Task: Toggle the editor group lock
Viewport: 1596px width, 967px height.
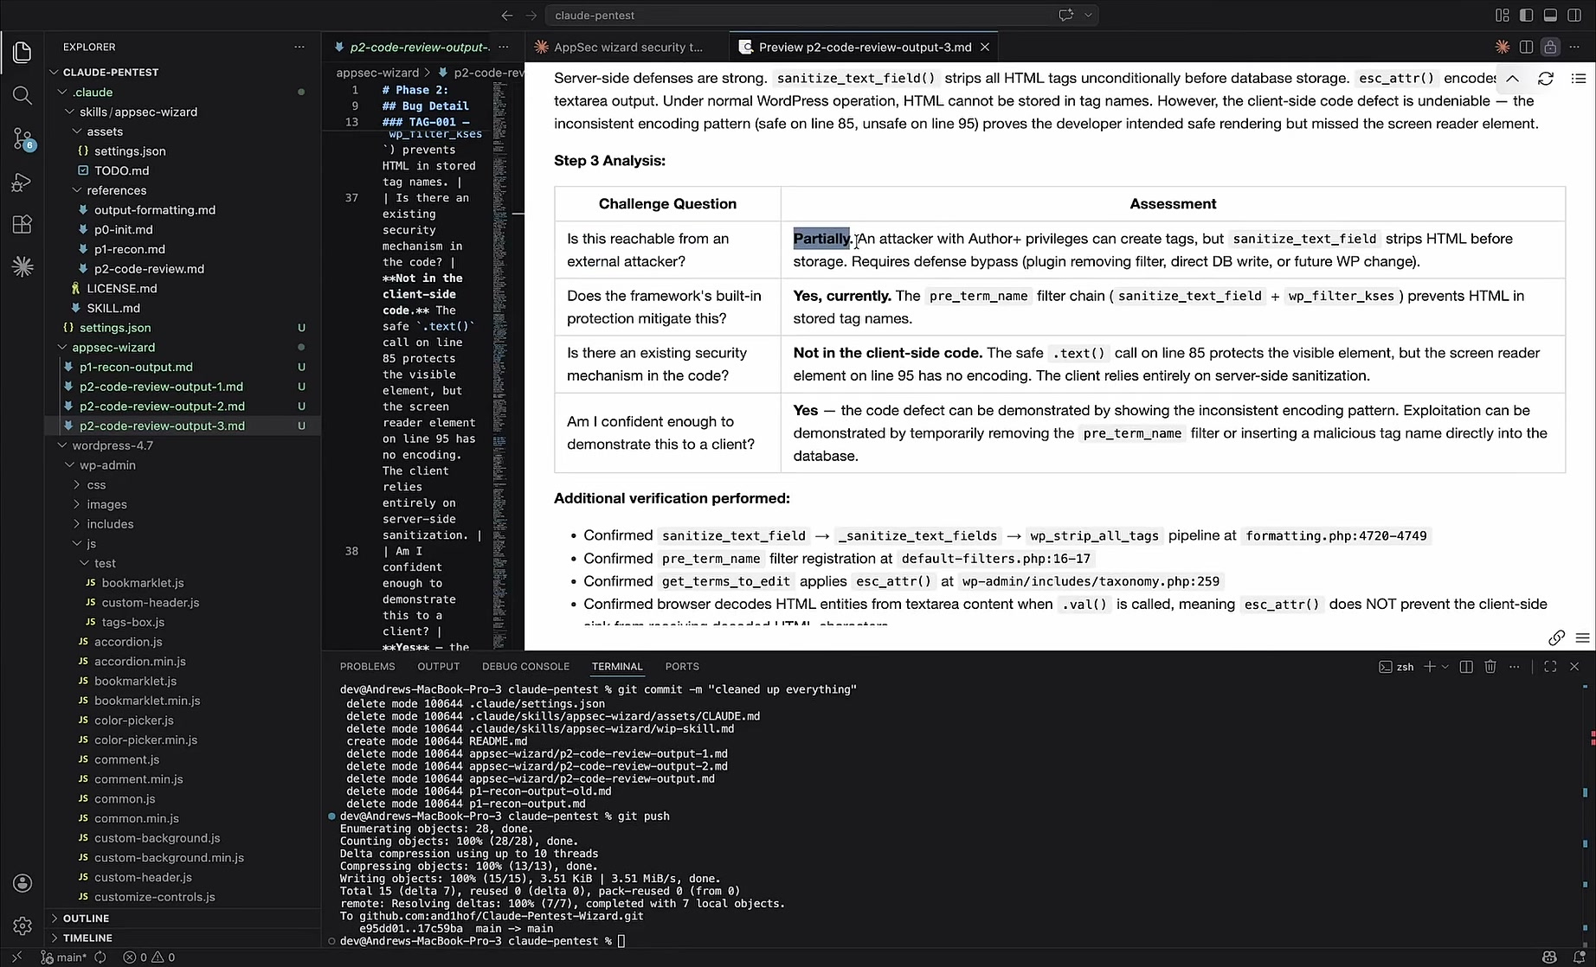Action: click(x=1551, y=47)
